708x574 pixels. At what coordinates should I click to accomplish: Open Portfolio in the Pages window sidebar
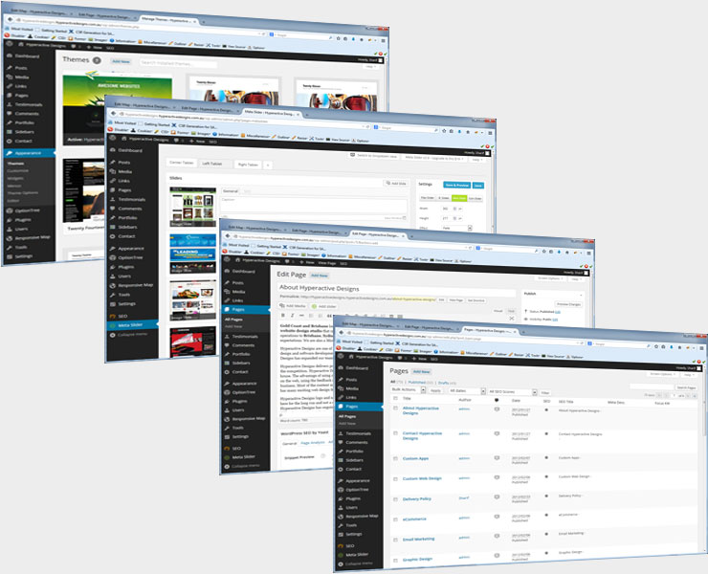[x=354, y=452]
